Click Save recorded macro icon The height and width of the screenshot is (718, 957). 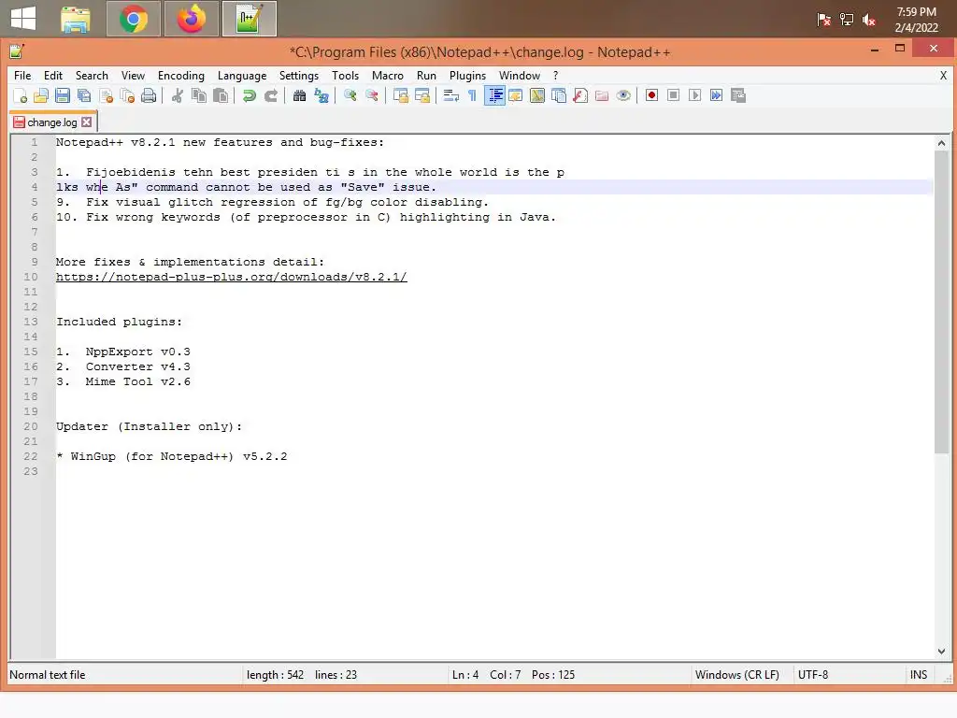738,95
